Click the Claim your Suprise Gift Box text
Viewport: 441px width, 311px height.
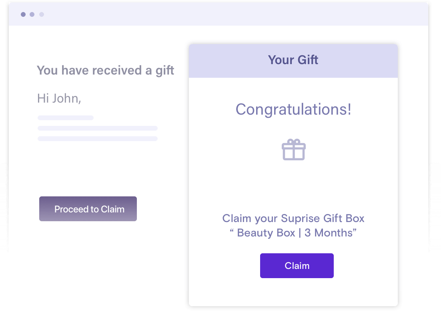click(x=293, y=218)
